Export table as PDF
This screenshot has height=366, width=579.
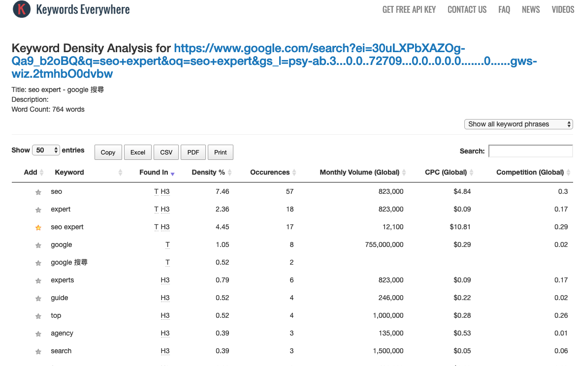193,152
